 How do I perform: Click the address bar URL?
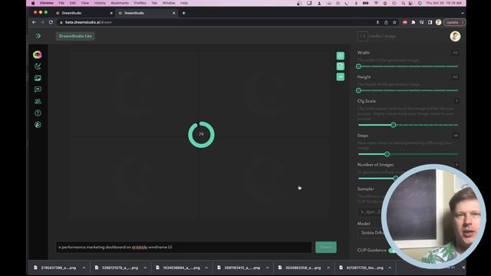coord(89,22)
